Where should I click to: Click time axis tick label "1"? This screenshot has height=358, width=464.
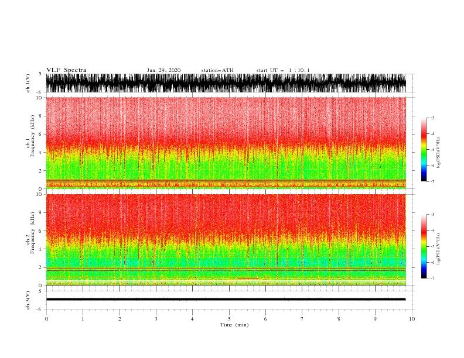click(83, 319)
